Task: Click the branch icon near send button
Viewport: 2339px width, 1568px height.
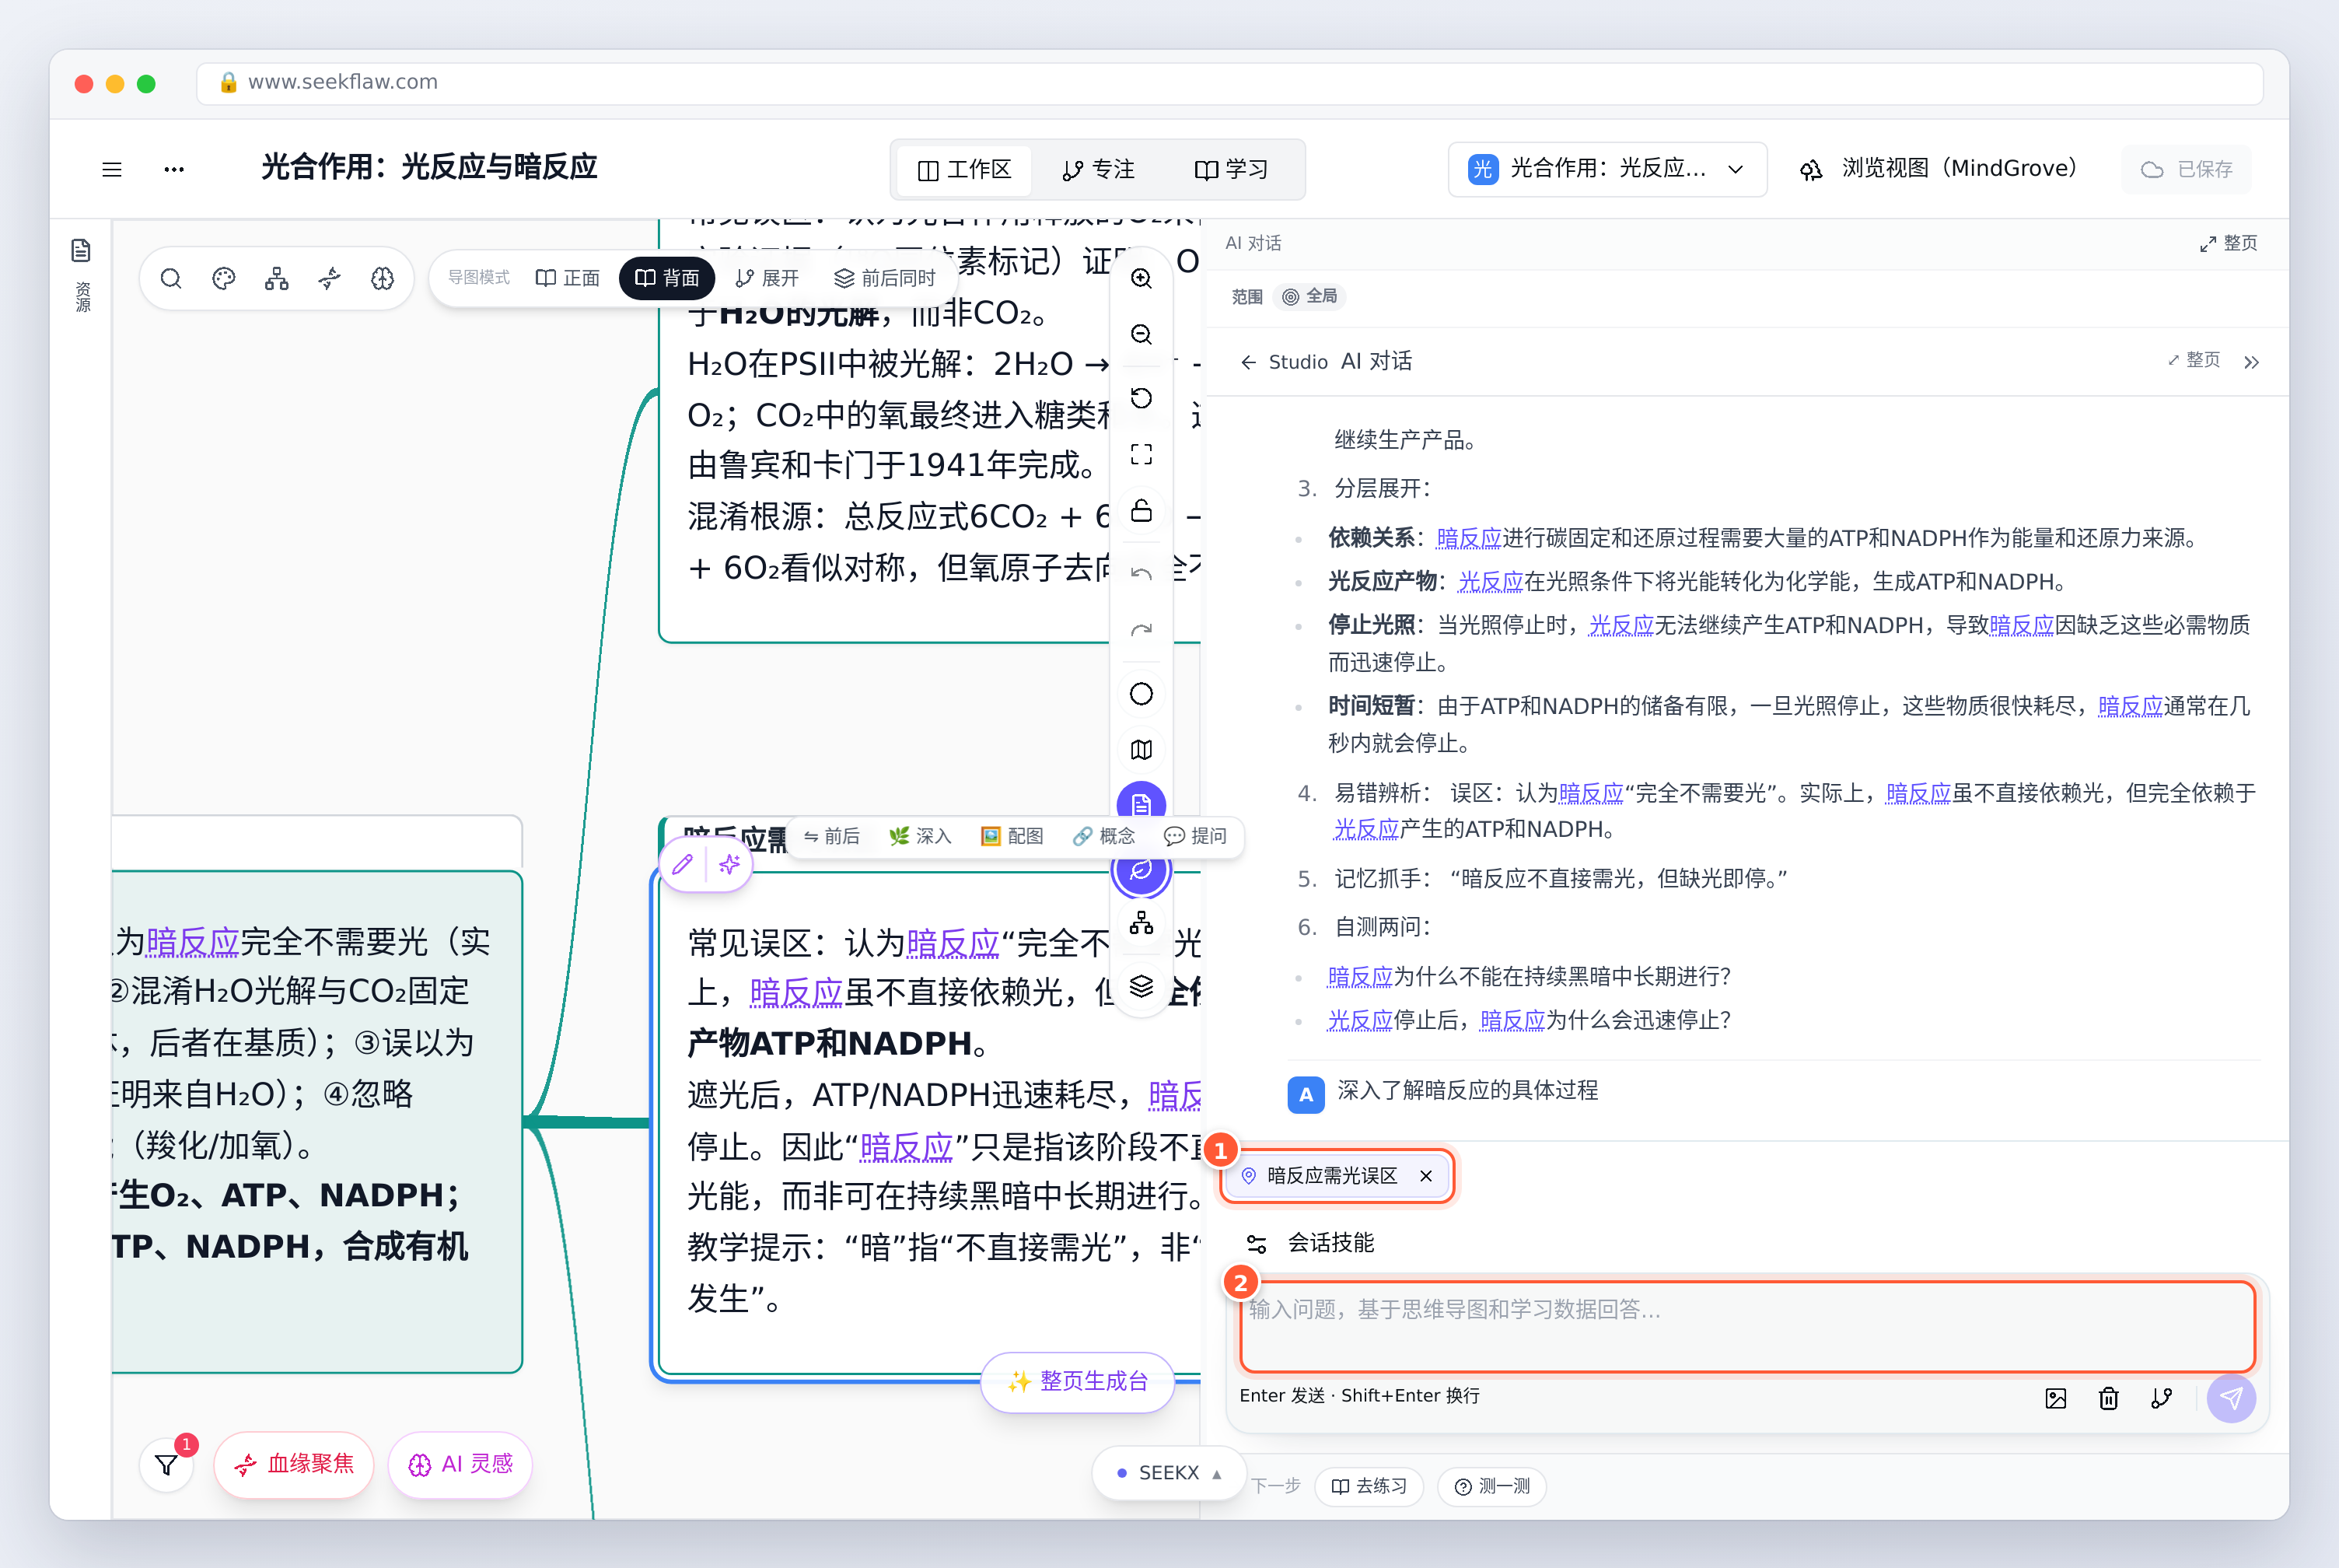Action: [2162, 1399]
